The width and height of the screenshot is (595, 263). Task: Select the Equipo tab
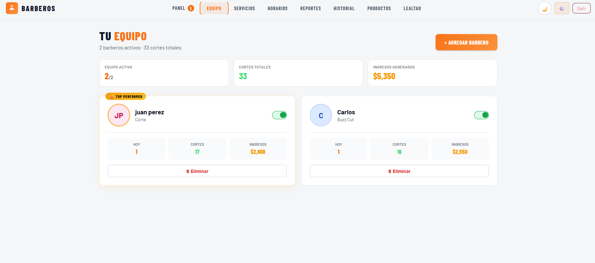(x=214, y=8)
